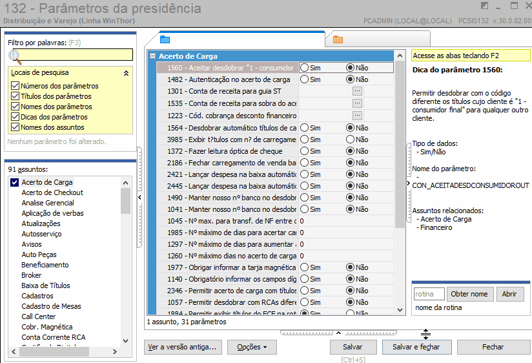532x363 pixels.
Task: Collapse the left sidebar with arrow
Action: [x=139, y=197]
